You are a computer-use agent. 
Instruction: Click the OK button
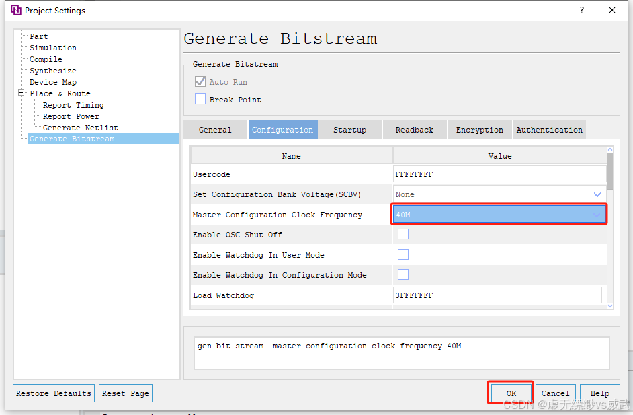pos(511,393)
